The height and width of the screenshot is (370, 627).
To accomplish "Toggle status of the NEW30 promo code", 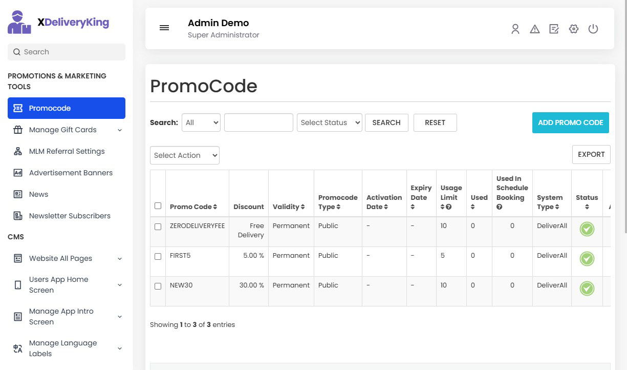I will (x=587, y=289).
